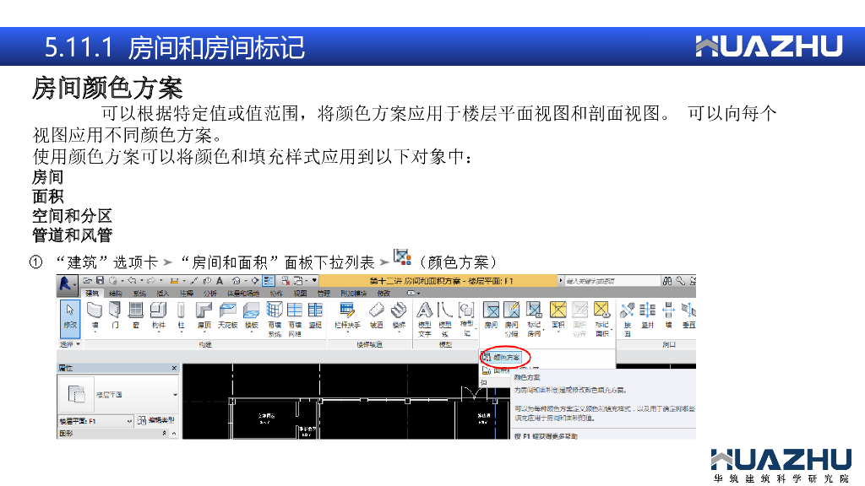Select the 屋顶 (Roof) tool
Viewport: 865px width, 486px height.
(204, 316)
